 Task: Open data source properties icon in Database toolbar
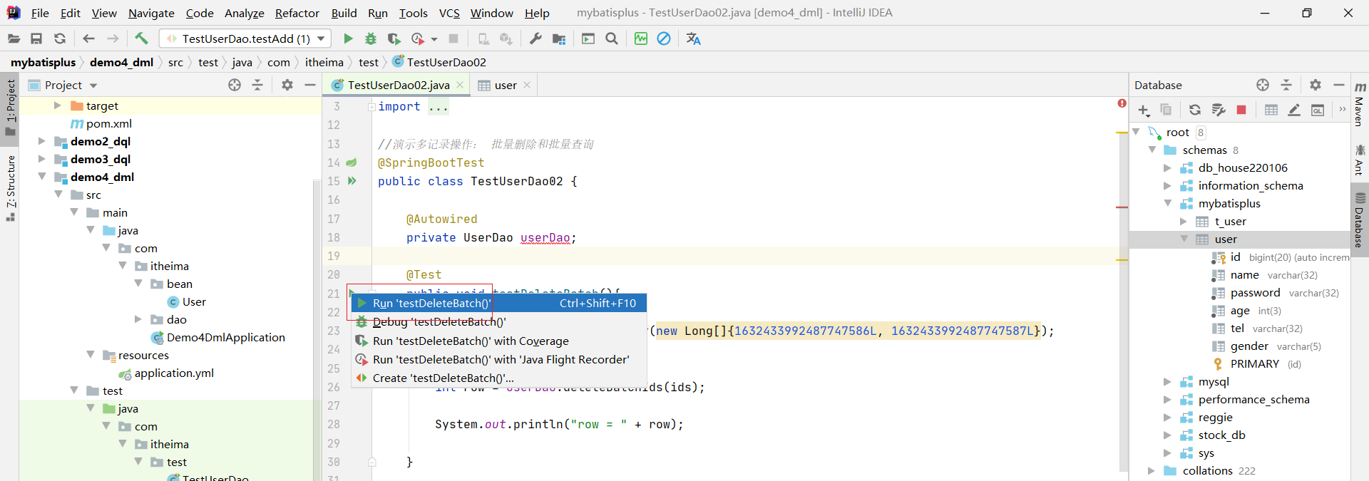click(1219, 110)
